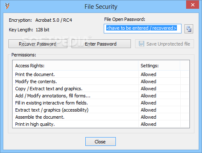Screen dimensions: 202x153
Task: Select the 'Print in high quality.' row
Action: [101, 124]
